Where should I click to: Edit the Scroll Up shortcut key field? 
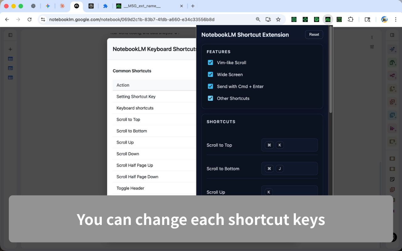click(290, 191)
